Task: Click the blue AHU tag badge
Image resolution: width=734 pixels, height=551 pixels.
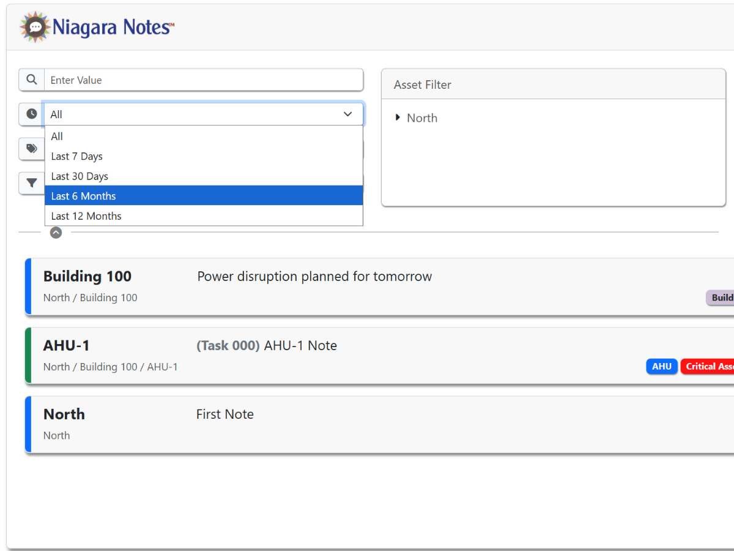Action: click(x=661, y=366)
